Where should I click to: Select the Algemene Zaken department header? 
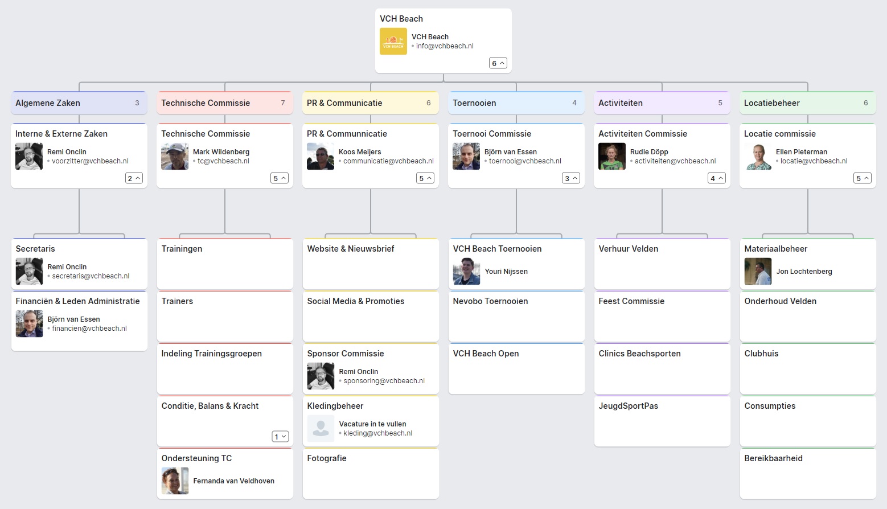(x=79, y=103)
